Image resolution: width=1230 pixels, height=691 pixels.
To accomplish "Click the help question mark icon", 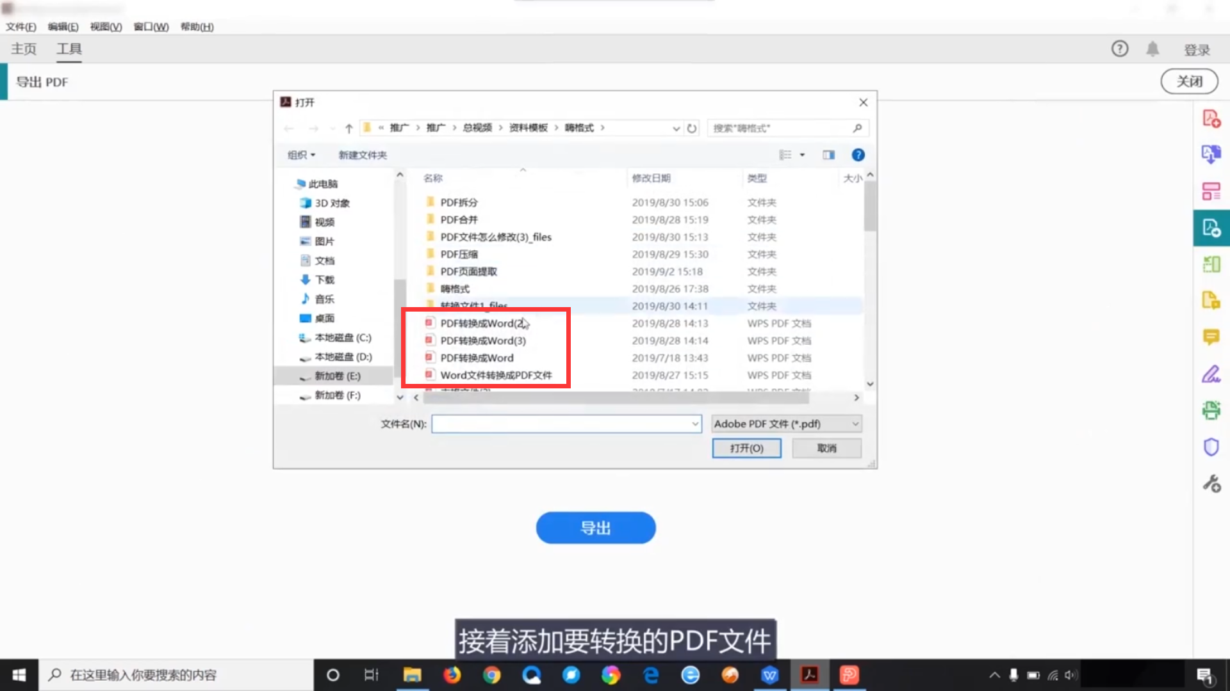I will click(x=1119, y=49).
